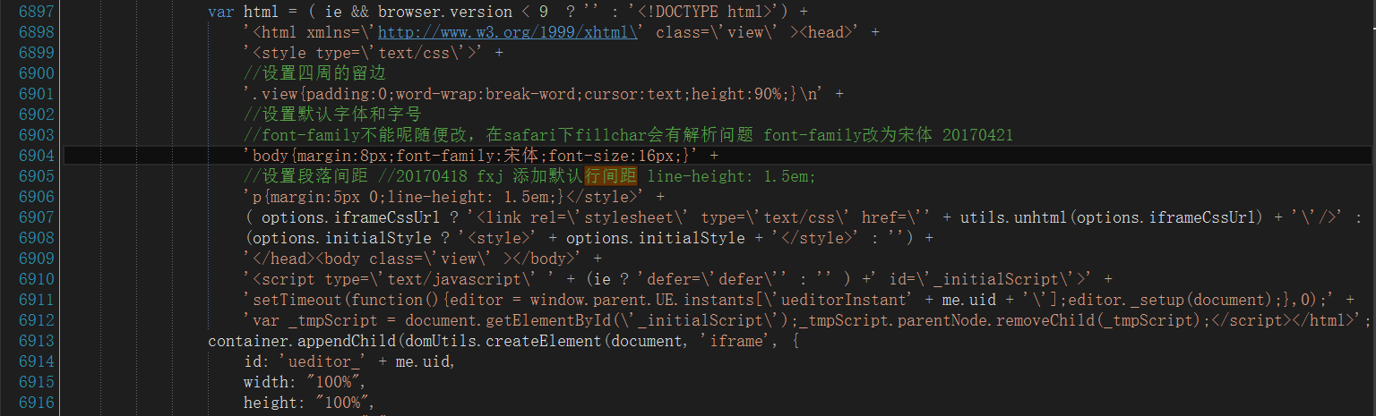1376x416 pixels.
Task: Click line number 6912 in the gutter
Action: [x=37, y=320]
